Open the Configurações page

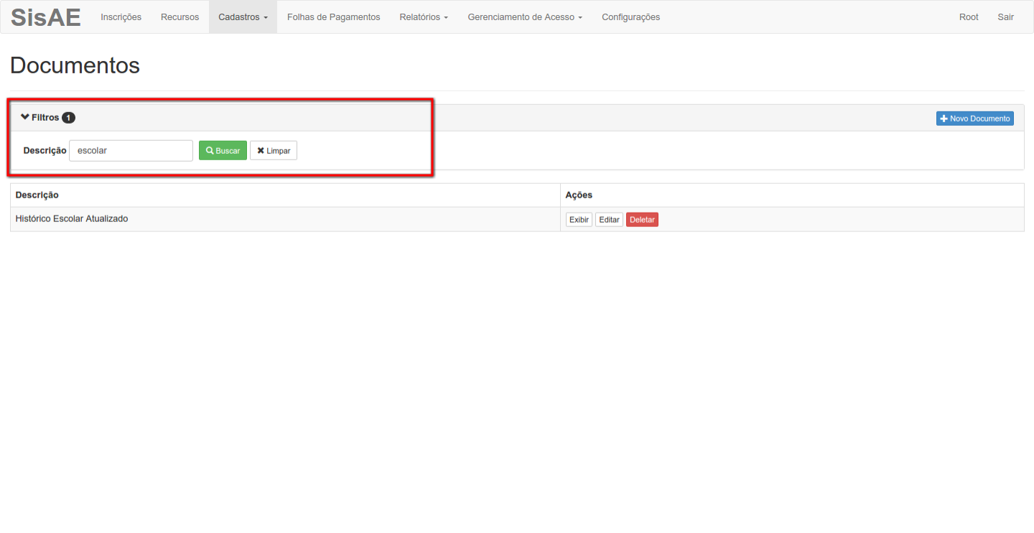(x=630, y=17)
